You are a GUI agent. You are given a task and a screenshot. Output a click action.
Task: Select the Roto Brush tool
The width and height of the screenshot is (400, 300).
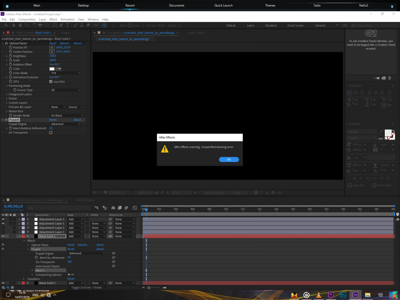tap(96, 25)
